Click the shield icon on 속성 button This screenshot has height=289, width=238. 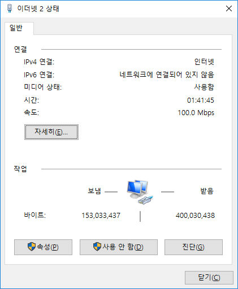pos(31,247)
